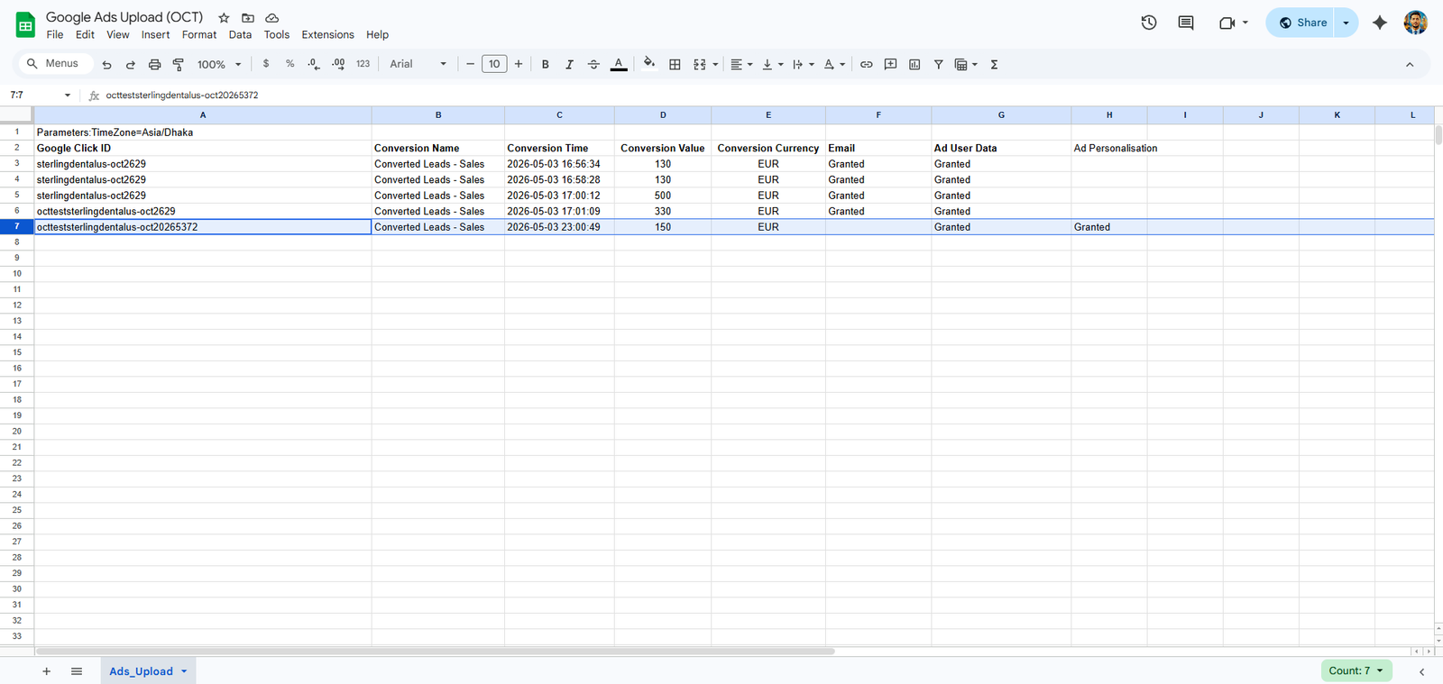Click the Redo icon

[131, 64]
